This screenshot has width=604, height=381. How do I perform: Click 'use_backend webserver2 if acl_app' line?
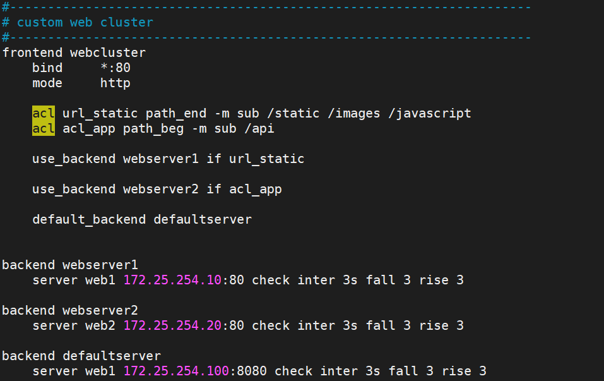pyautogui.click(x=157, y=190)
